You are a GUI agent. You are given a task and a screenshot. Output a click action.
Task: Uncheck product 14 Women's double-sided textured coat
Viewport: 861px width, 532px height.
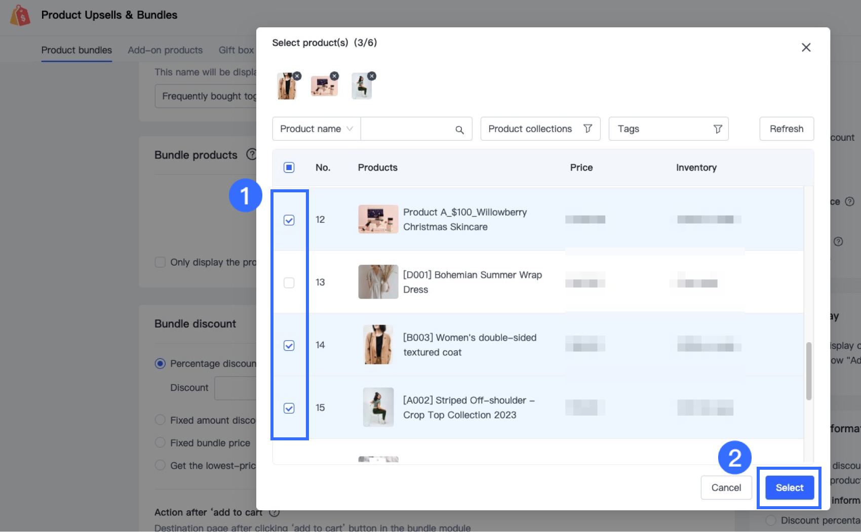point(289,345)
